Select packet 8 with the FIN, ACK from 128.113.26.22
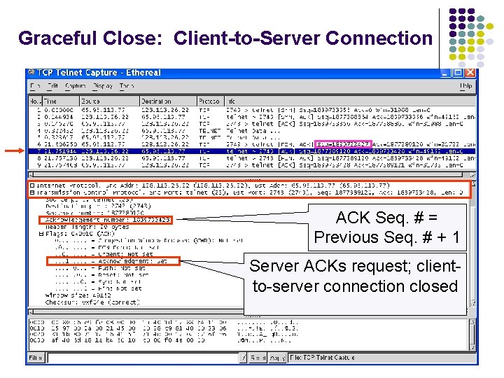 [252, 158]
